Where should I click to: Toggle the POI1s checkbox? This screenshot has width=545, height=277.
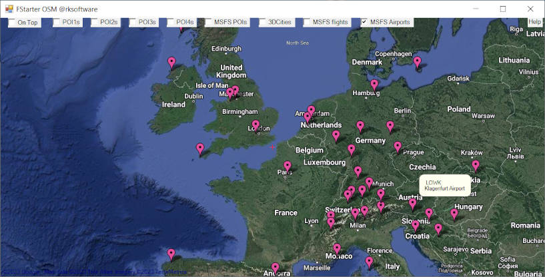(57, 23)
